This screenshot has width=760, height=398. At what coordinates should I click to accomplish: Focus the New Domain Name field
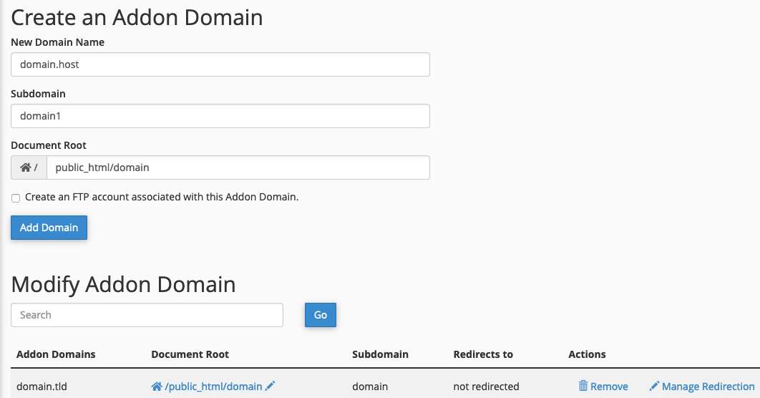point(220,64)
